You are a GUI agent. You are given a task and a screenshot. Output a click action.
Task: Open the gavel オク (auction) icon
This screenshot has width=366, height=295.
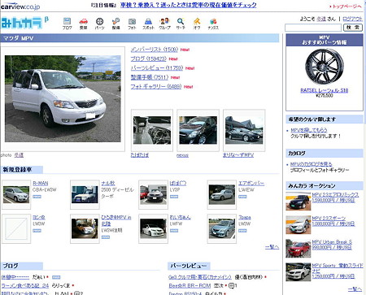tap(197, 24)
